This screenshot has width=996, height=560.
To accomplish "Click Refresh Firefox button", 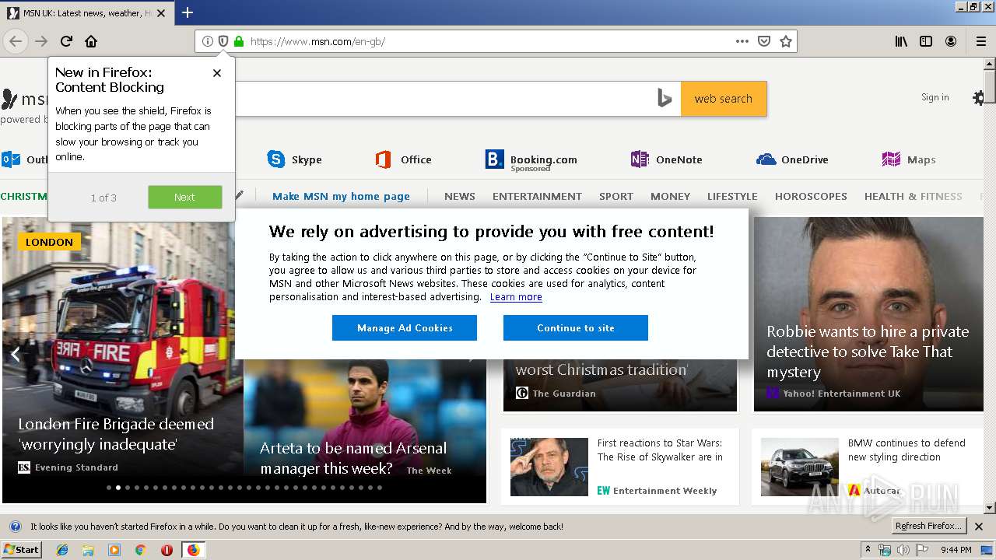I will tap(928, 526).
